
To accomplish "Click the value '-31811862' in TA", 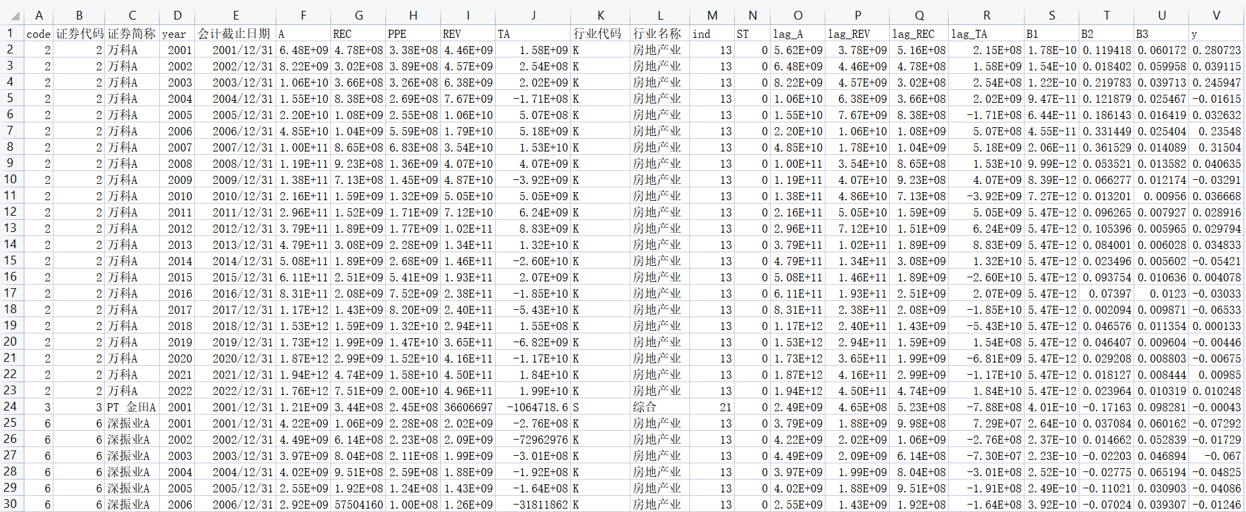I will point(533,505).
